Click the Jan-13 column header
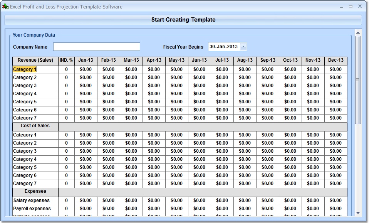 point(86,61)
